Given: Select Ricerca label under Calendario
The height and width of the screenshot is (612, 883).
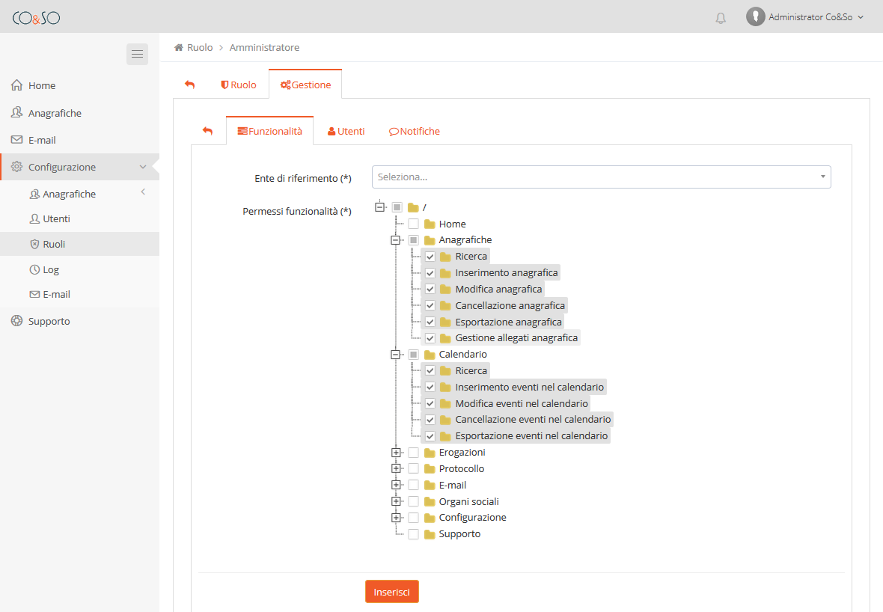Looking at the screenshot, I should click(x=471, y=370).
